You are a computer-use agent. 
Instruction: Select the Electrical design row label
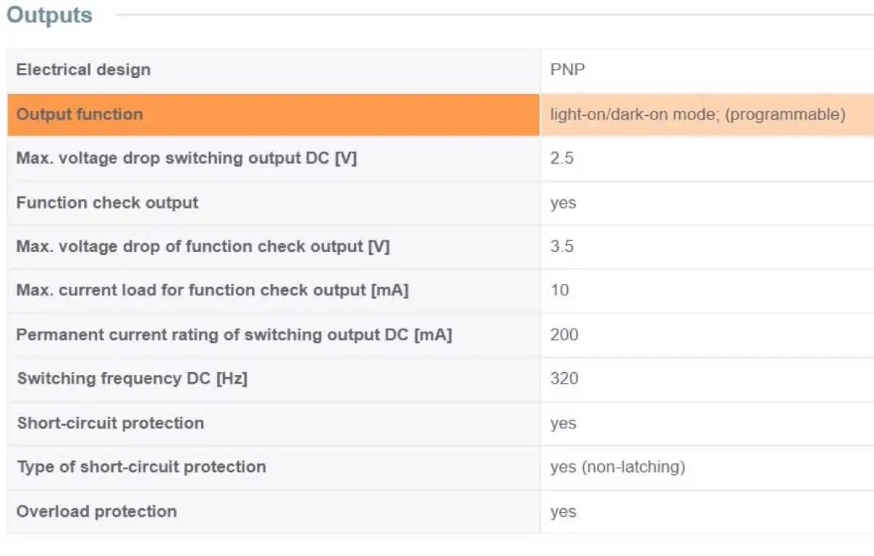[83, 70]
